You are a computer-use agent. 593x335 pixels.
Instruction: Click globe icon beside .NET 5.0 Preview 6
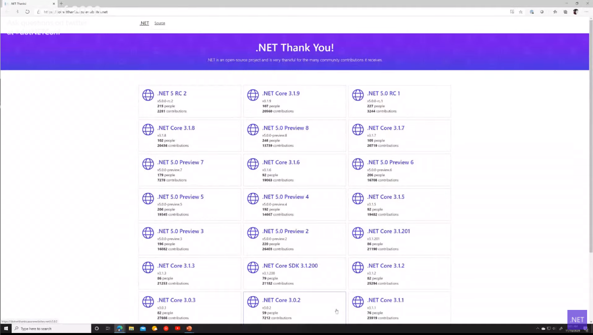point(358,164)
